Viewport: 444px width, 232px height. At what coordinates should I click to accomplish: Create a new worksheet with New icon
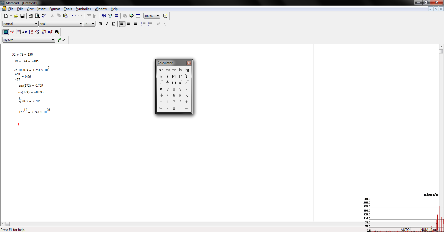pos(6,16)
